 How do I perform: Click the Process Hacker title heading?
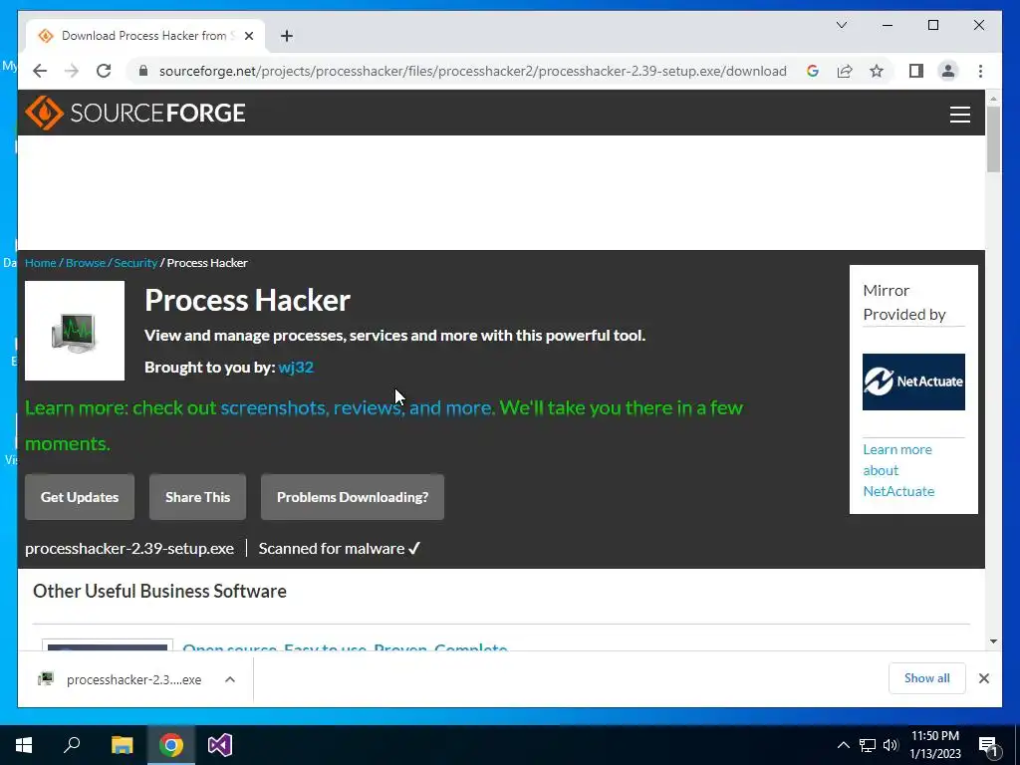click(x=247, y=300)
